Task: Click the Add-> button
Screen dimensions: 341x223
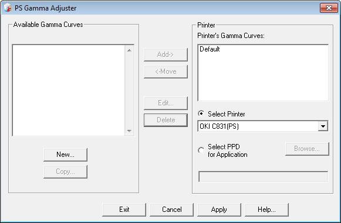Action: [166, 54]
